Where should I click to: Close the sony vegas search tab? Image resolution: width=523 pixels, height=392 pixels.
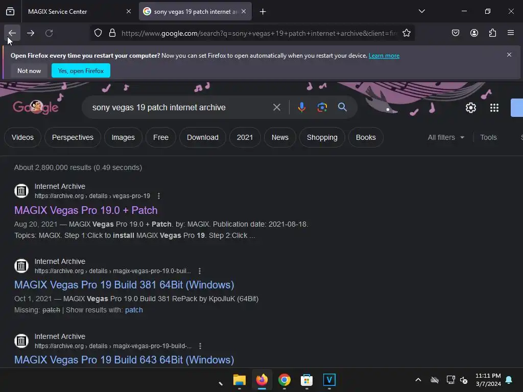244,11
